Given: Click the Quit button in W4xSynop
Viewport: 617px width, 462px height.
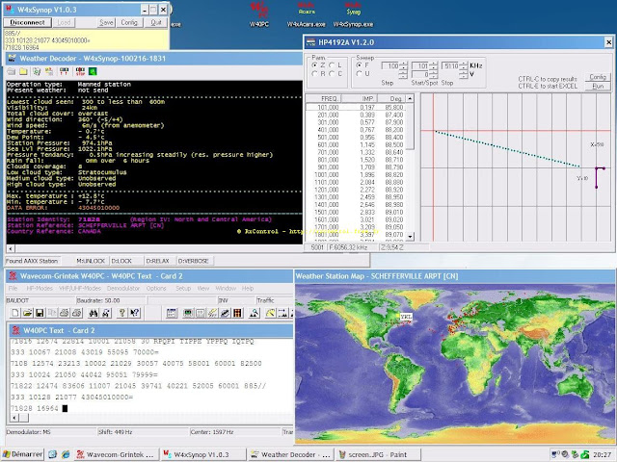Looking at the screenshot, I should [156, 22].
